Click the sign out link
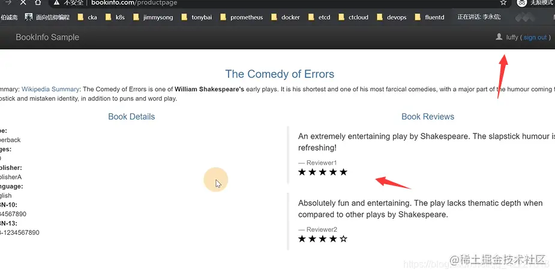 (x=535, y=37)
